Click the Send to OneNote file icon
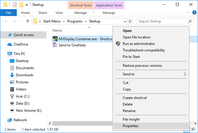The height and width of the screenshot is (133, 198). [55, 45]
